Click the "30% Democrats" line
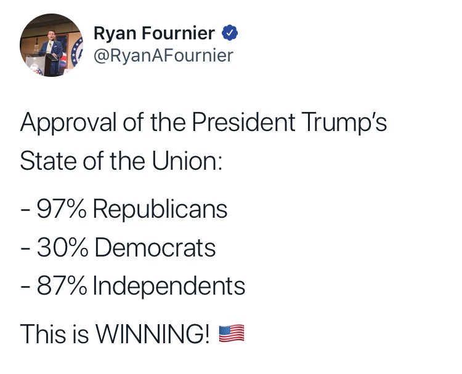The height and width of the screenshot is (374, 462). [118, 248]
